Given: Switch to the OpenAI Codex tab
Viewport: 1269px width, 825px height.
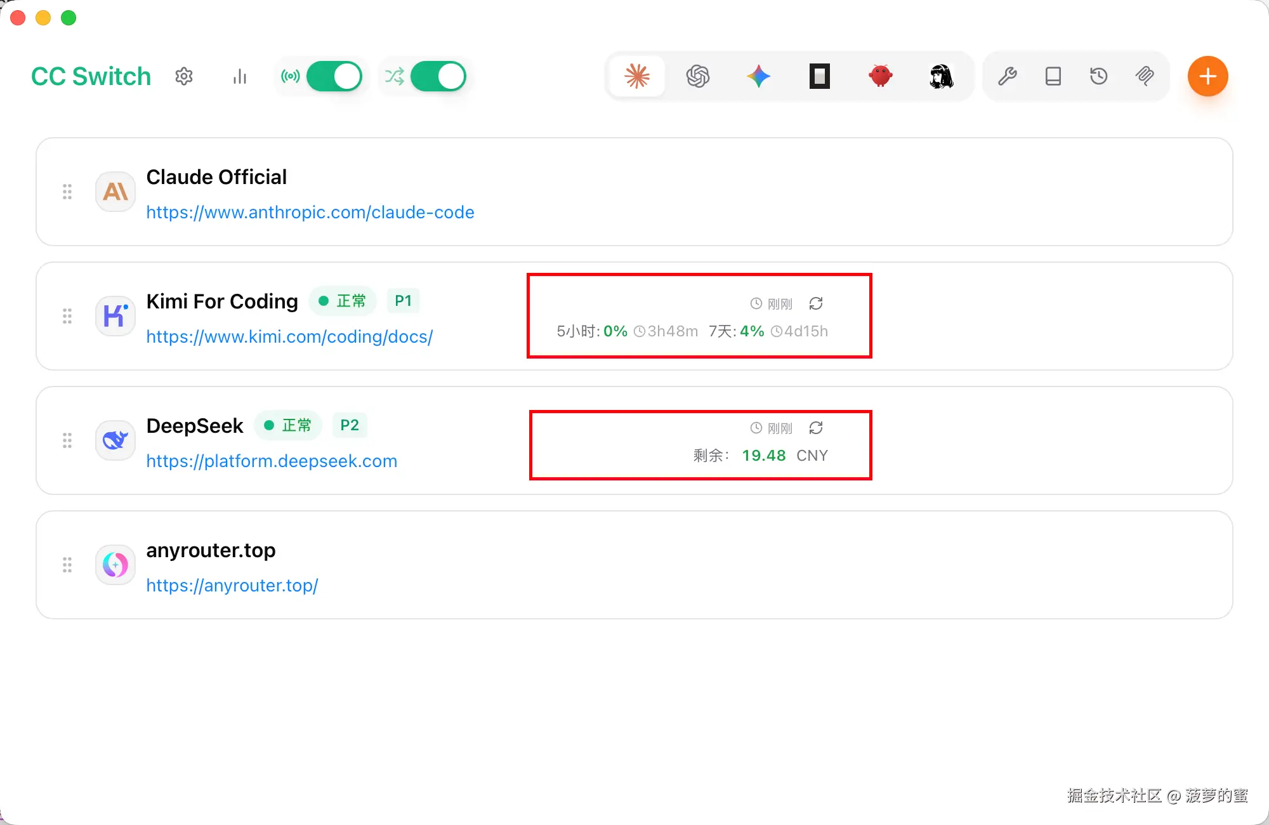Looking at the screenshot, I should click(x=697, y=76).
